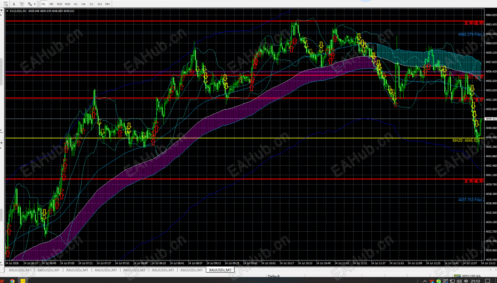Switch chart to M5 timeframe
This screenshot has height=283, width=497.
point(51,4)
